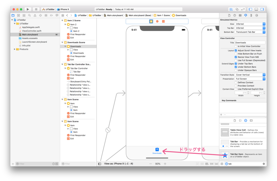Open the Report navigator speech bubble icon

click(x=57, y=15)
